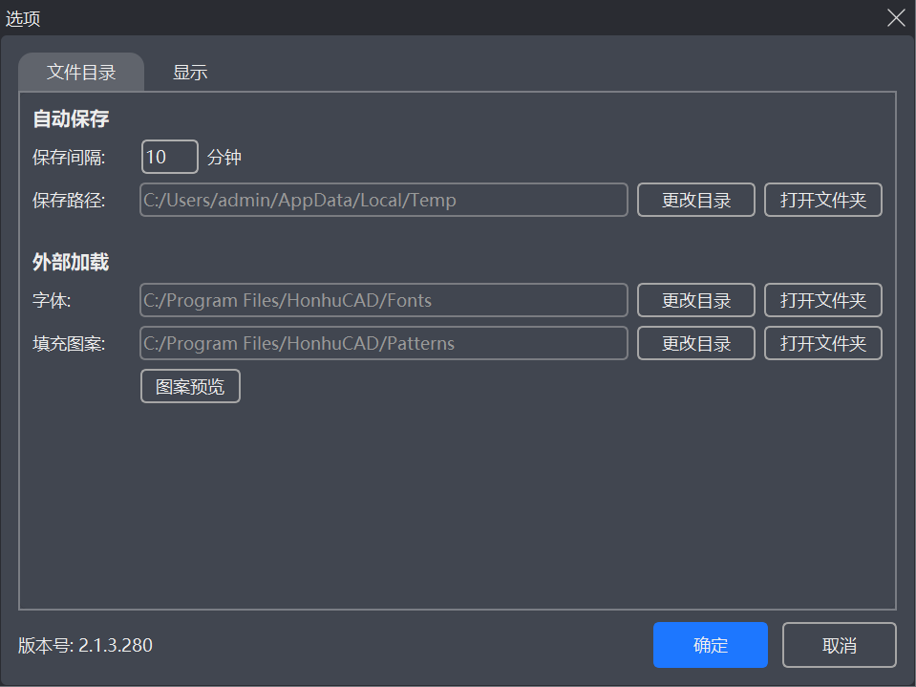Open the Patterns folder via 打开文件夹
Screen dimensions: 916x687
(x=822, y=343)
